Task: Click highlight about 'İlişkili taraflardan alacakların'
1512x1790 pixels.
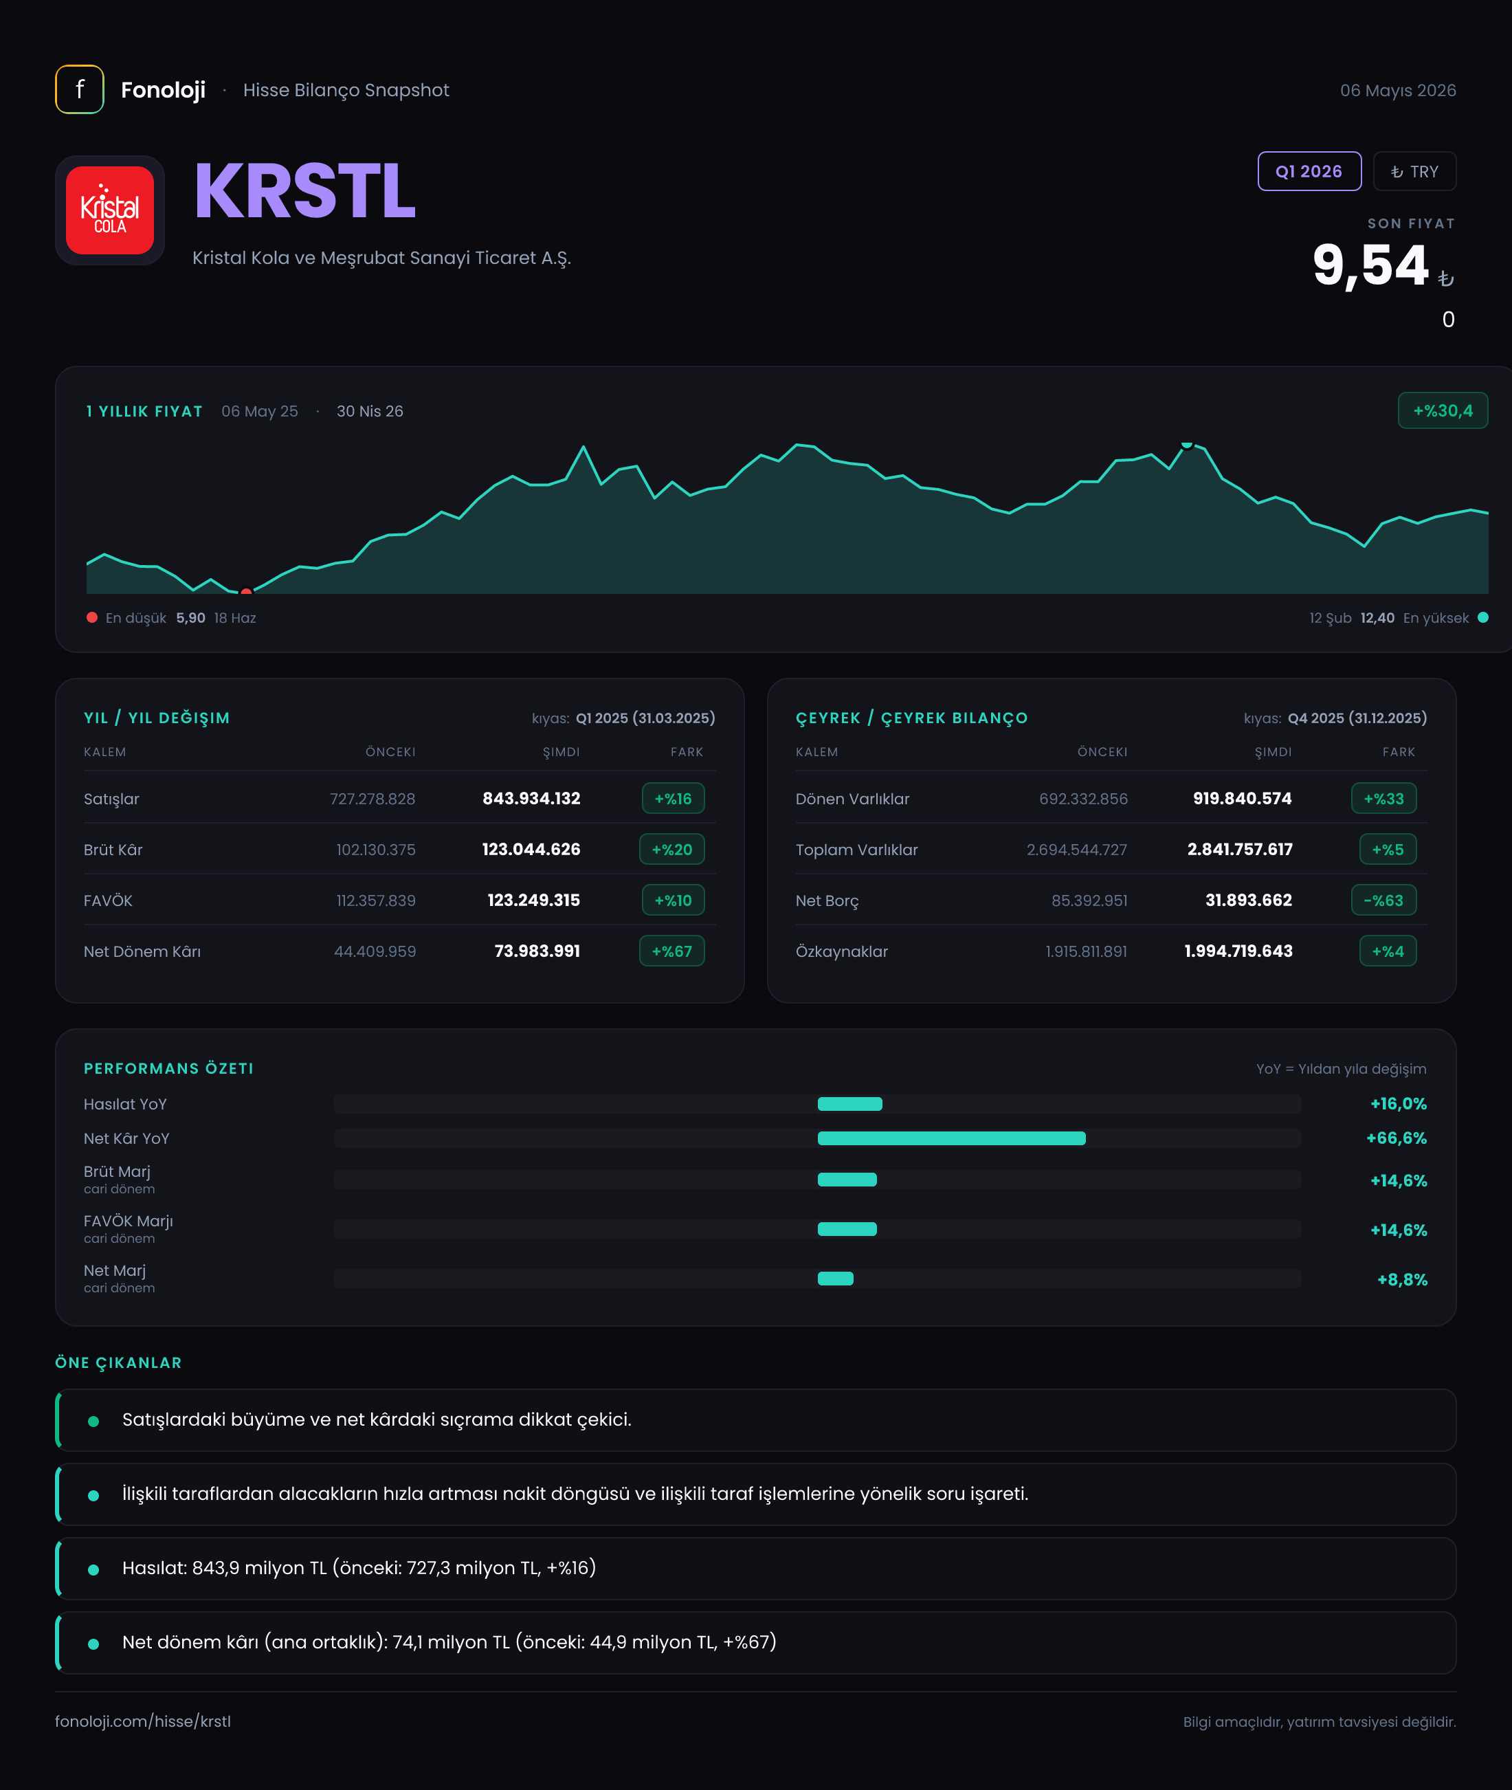Action: point(756,1494)
